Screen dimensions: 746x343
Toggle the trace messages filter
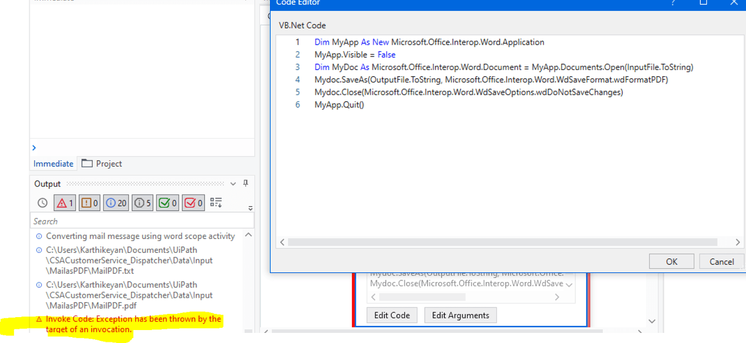[142, 202]
